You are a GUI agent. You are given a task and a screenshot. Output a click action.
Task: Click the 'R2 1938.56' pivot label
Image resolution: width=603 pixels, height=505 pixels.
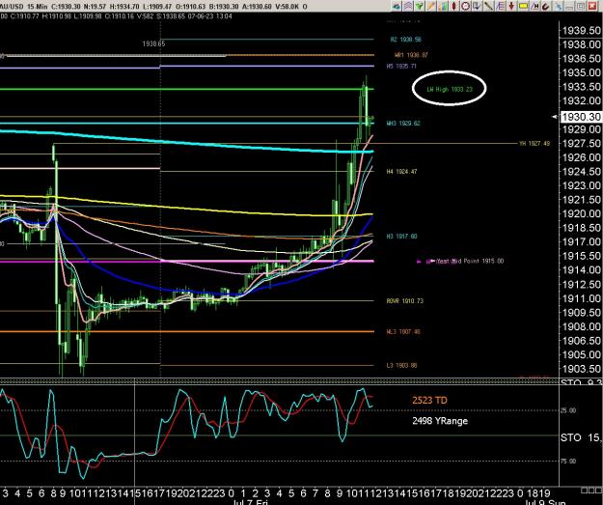click(406, 40)
